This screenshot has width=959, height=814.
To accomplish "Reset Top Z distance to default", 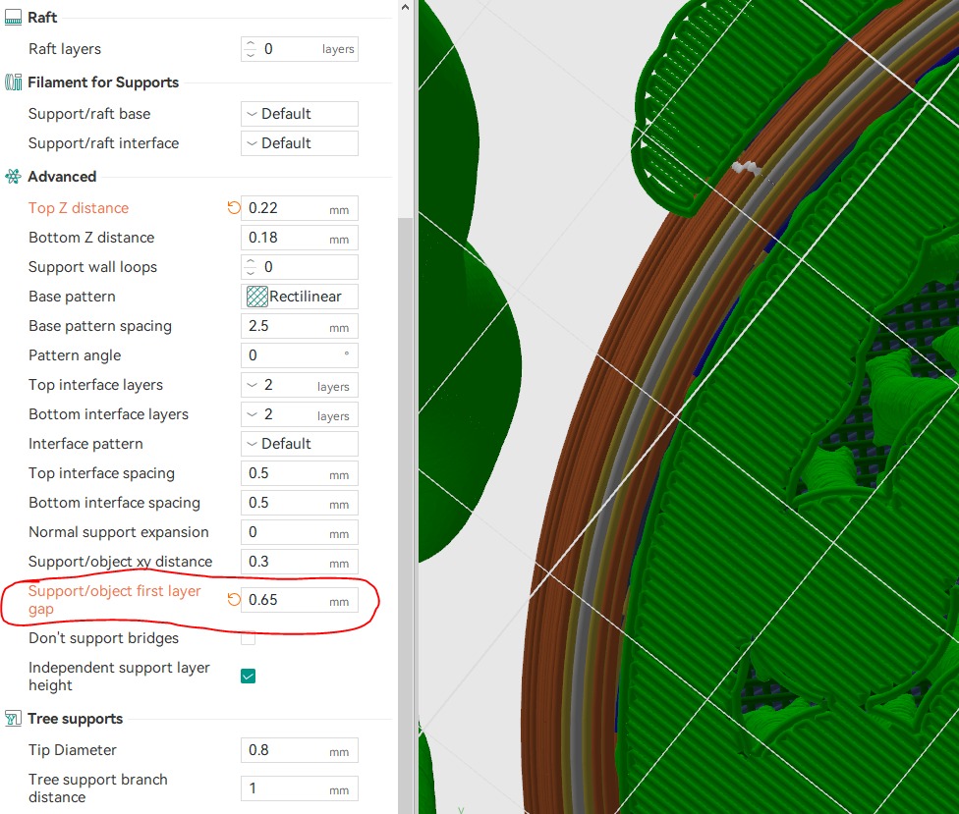I will 234,208.
